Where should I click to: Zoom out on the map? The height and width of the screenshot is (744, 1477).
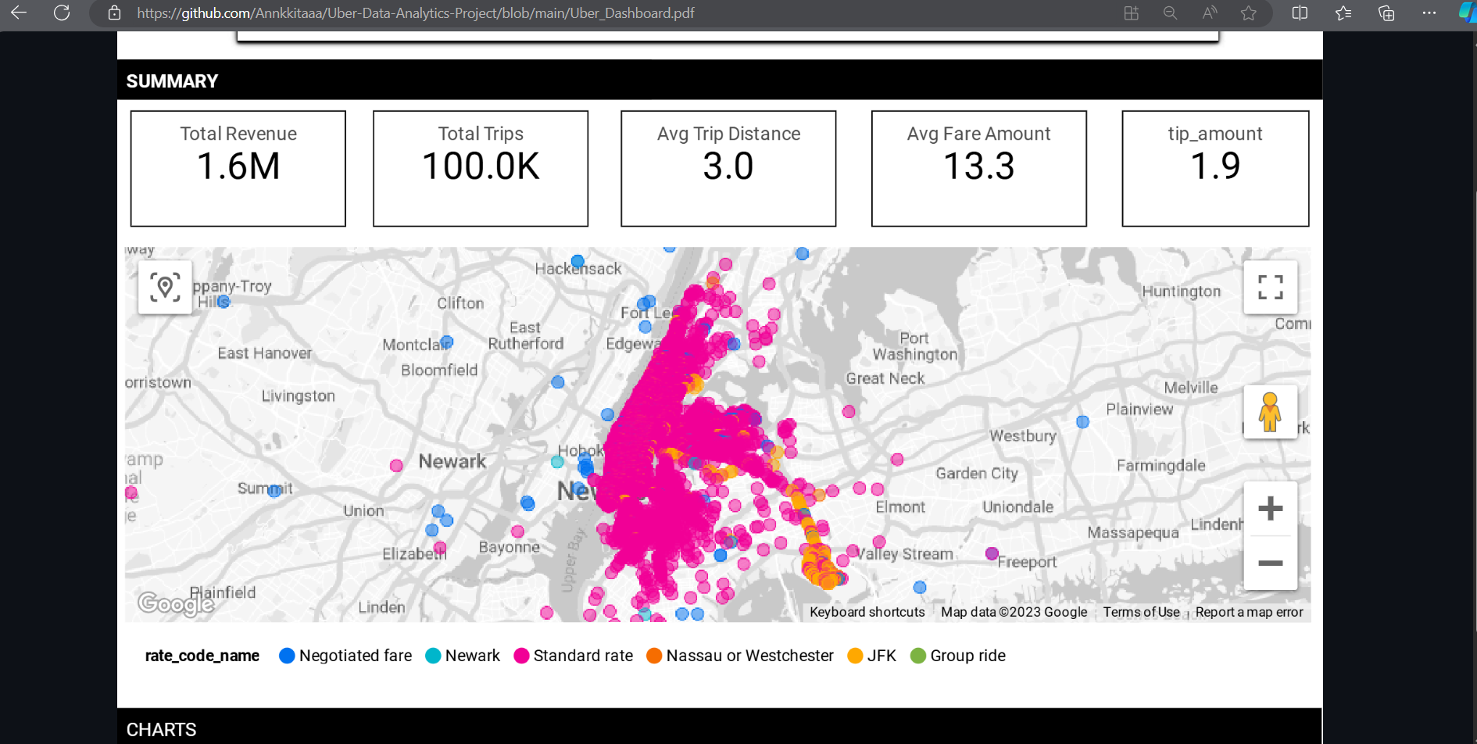1271,563
